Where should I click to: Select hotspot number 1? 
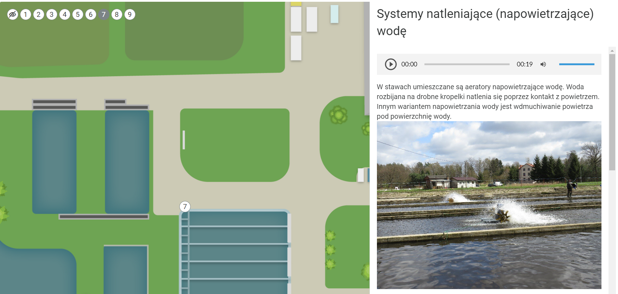[26, 14]
